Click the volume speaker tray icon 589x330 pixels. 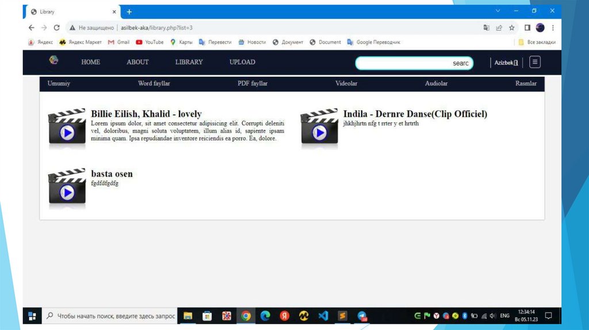493,316
